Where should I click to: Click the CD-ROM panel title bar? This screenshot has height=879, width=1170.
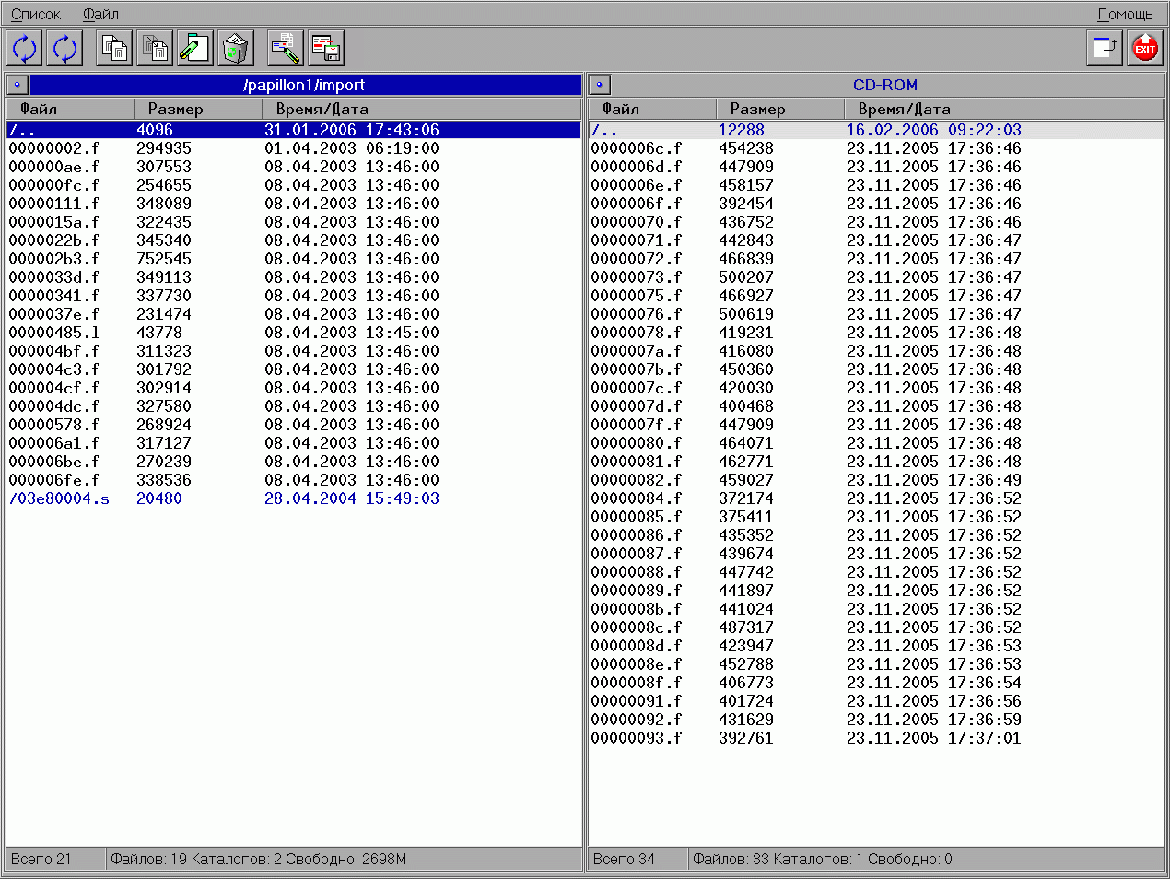coord(886,85)
